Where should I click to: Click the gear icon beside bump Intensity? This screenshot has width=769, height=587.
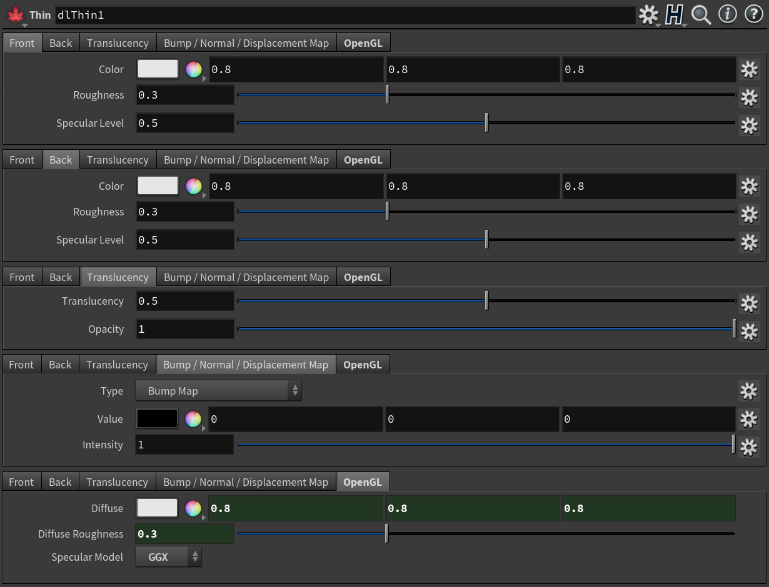tap(749, 446)
